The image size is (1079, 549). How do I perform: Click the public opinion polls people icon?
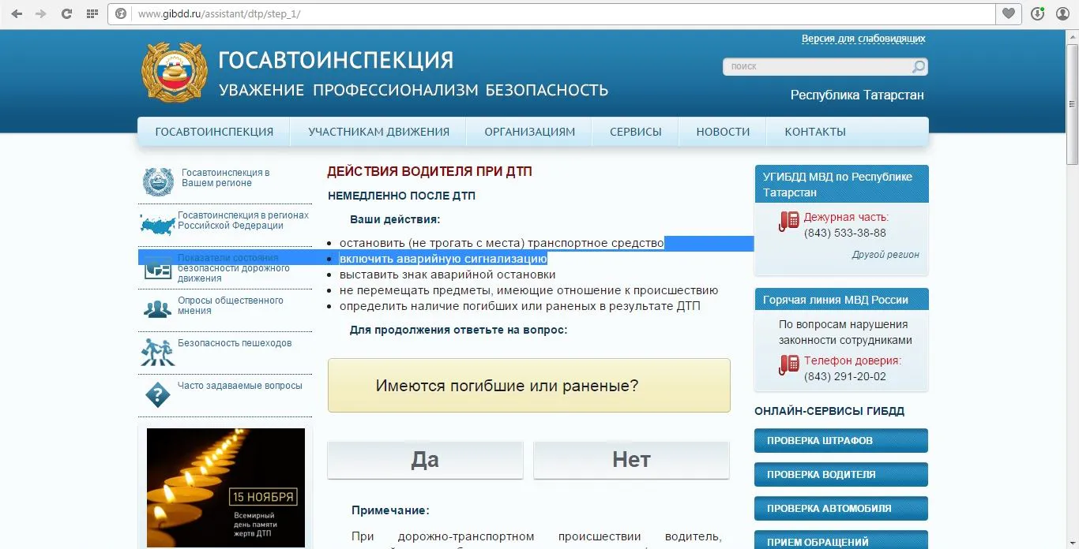(158, 308)
